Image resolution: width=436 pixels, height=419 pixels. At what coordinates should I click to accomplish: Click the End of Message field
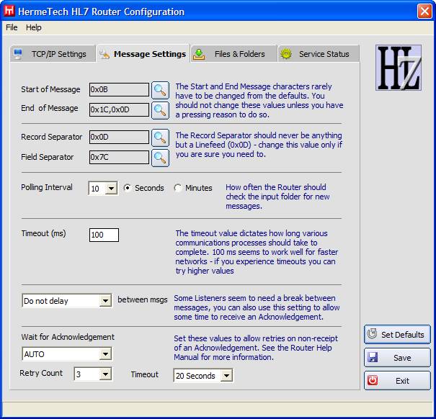(x=119, y=109)
